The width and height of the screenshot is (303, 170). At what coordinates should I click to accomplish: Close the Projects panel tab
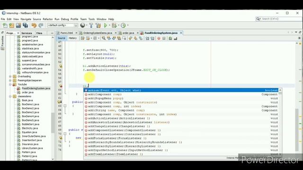[x=18, y=33]
